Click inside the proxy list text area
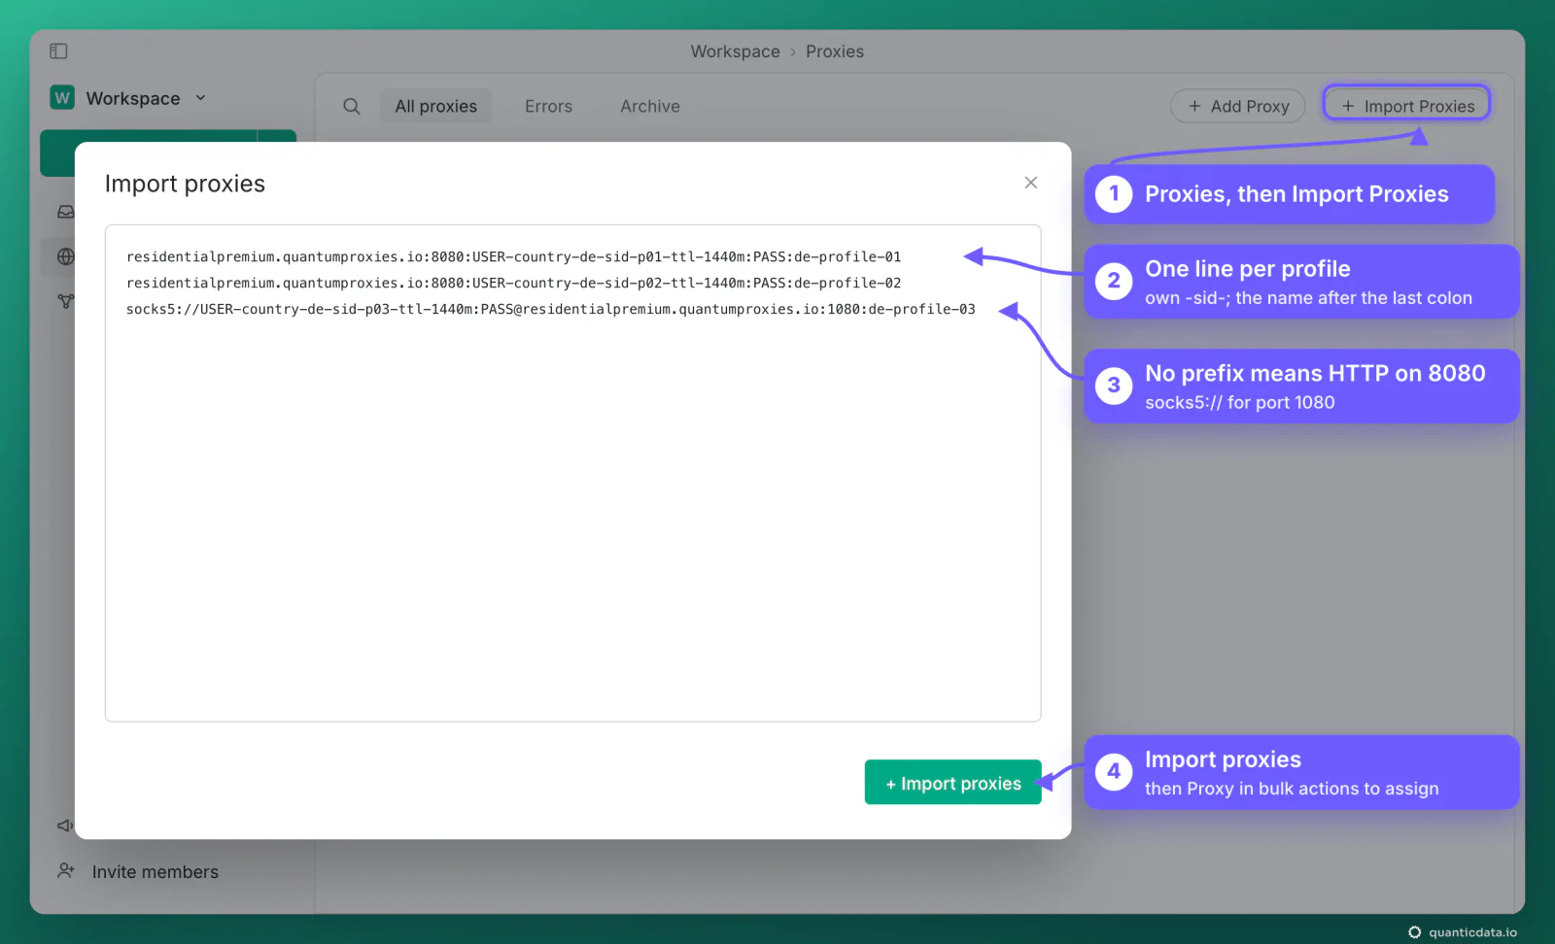Viewport: 1555px width, 944px height. [572, 473]
